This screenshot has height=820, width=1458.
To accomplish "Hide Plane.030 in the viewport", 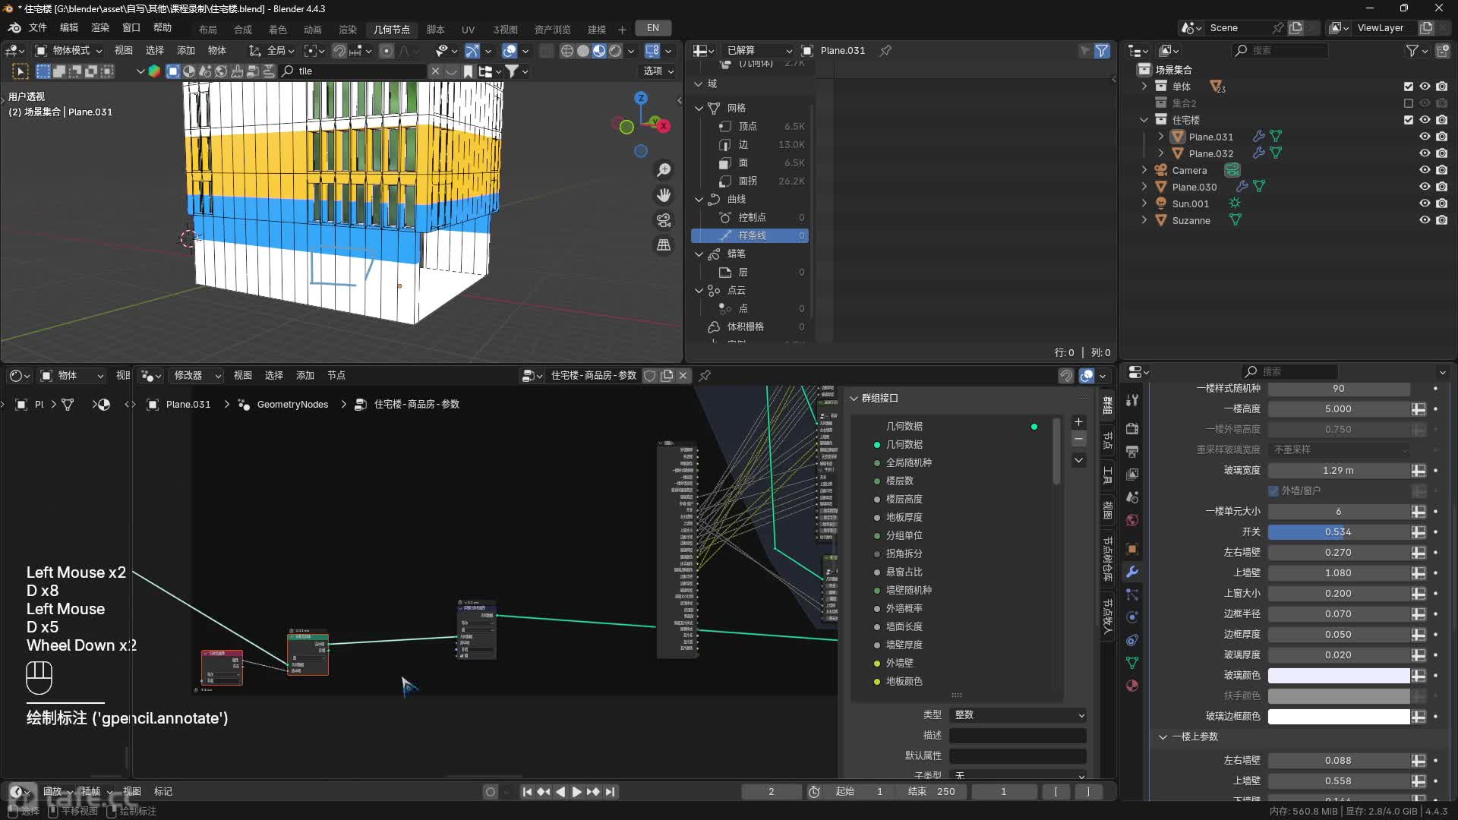I will click(1425, 187).
